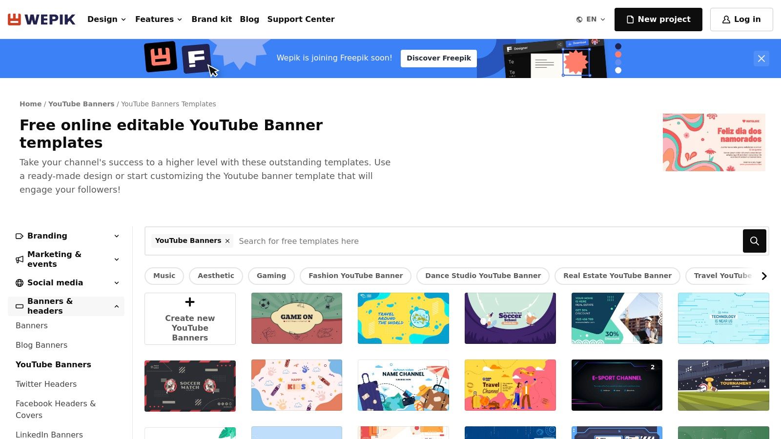
Task: Open the Happy Kids template
Action: pos(297,385)
